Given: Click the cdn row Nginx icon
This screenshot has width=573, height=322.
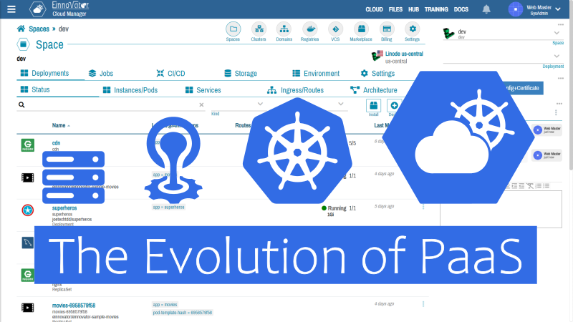Looking at the screenshot, I should point(27,145).
